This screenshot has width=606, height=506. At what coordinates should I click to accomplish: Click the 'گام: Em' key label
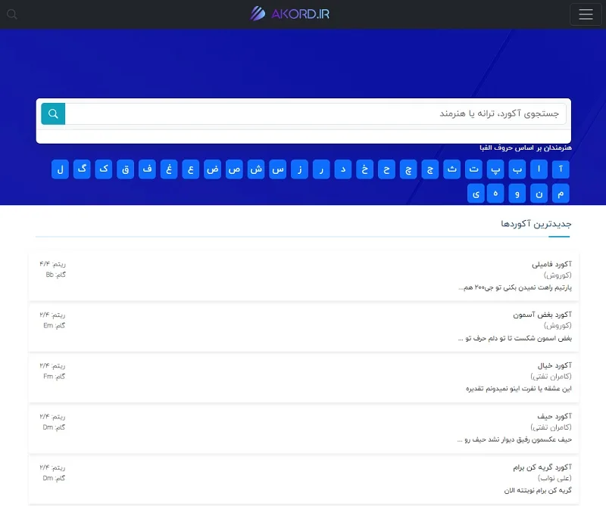(x=54, y=326)
